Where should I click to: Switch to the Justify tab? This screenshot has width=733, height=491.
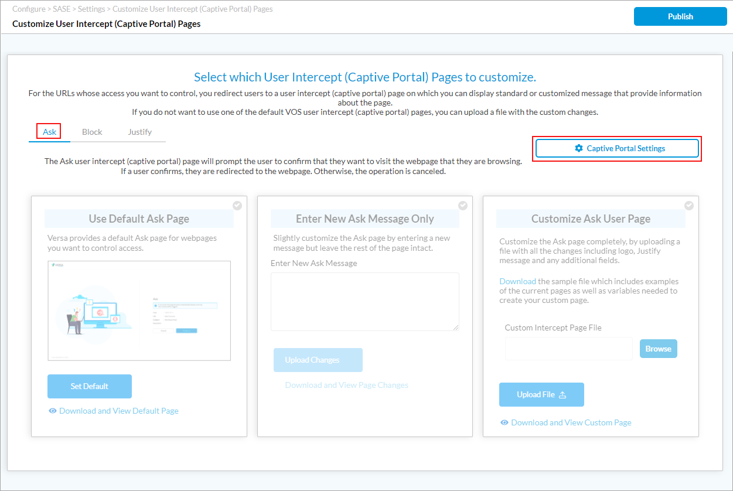(139, 132)
